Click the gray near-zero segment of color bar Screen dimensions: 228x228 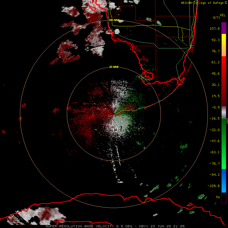pos(224,112)
